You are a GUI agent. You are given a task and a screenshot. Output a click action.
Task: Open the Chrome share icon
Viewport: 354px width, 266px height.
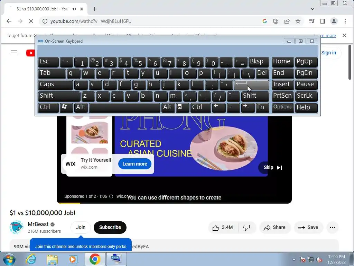click(x=287, y=21)
